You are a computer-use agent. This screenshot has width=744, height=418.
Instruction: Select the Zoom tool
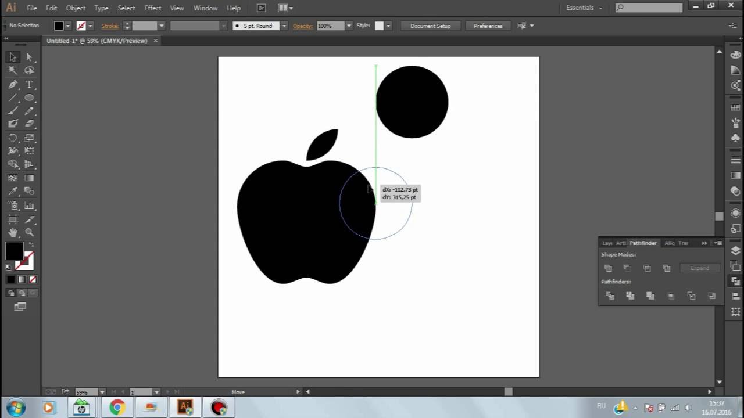coord(29,232)
